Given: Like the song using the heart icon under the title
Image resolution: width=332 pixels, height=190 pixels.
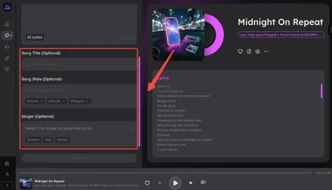Looking at the screenshot, I should tap(240, 51).
